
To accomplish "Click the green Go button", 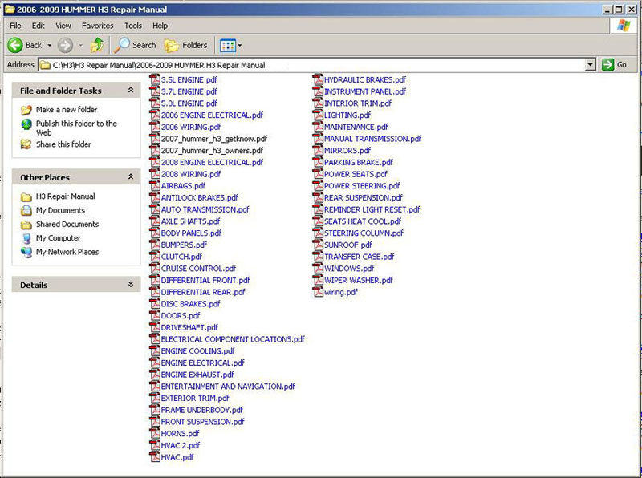I will [616, 65].
